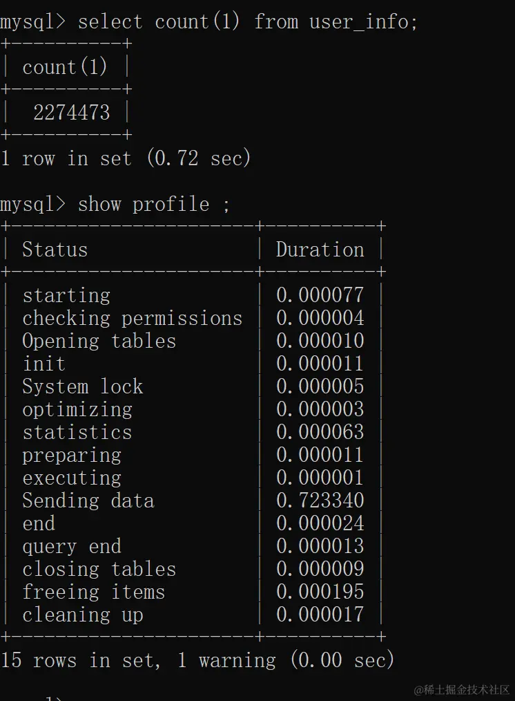Select the 'cleaning up' status row
Screen dimensions: 515x701
pos(193,615)
